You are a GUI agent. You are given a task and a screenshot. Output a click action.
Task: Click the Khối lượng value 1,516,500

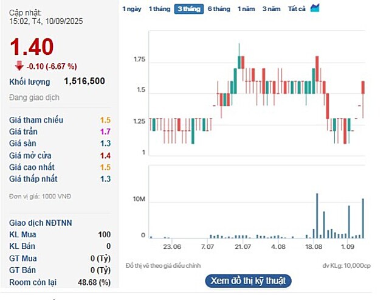coord(84,81)
